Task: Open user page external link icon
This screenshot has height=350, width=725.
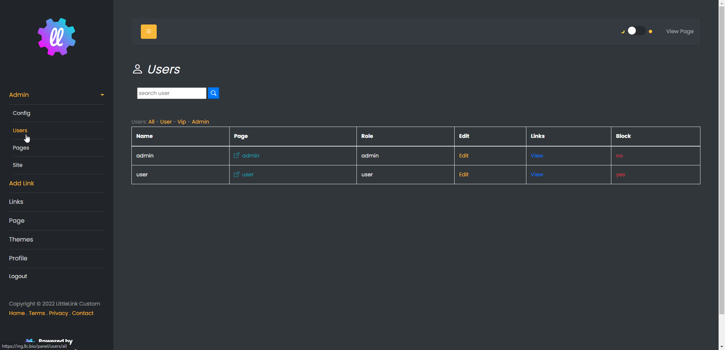Action: 237,174
